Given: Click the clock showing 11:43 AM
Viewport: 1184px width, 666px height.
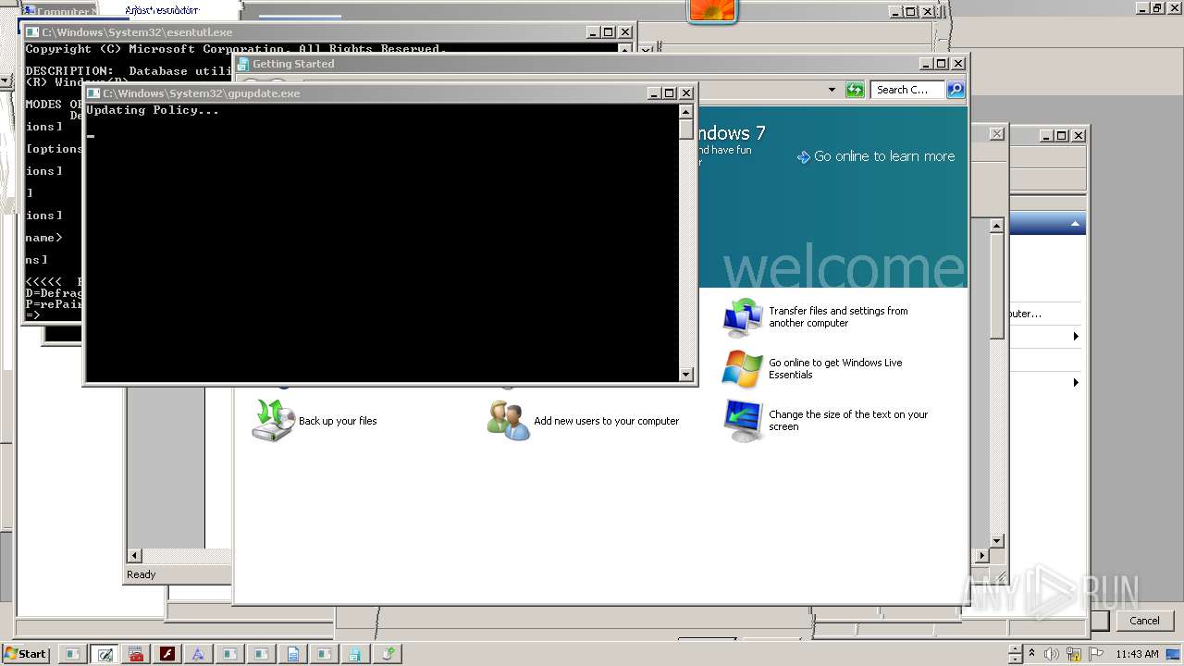Looking at the screenshot, I should (x=1137, y=654).
